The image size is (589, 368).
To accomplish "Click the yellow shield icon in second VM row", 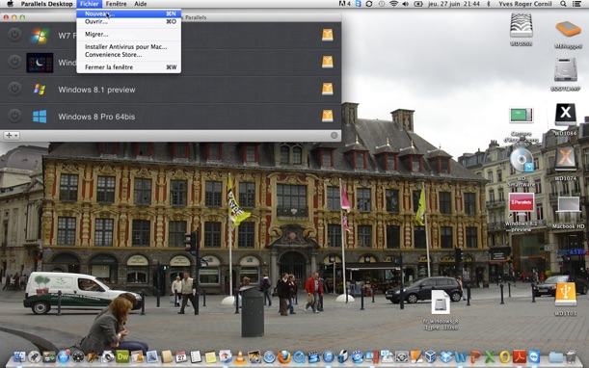I will point(327,62).
